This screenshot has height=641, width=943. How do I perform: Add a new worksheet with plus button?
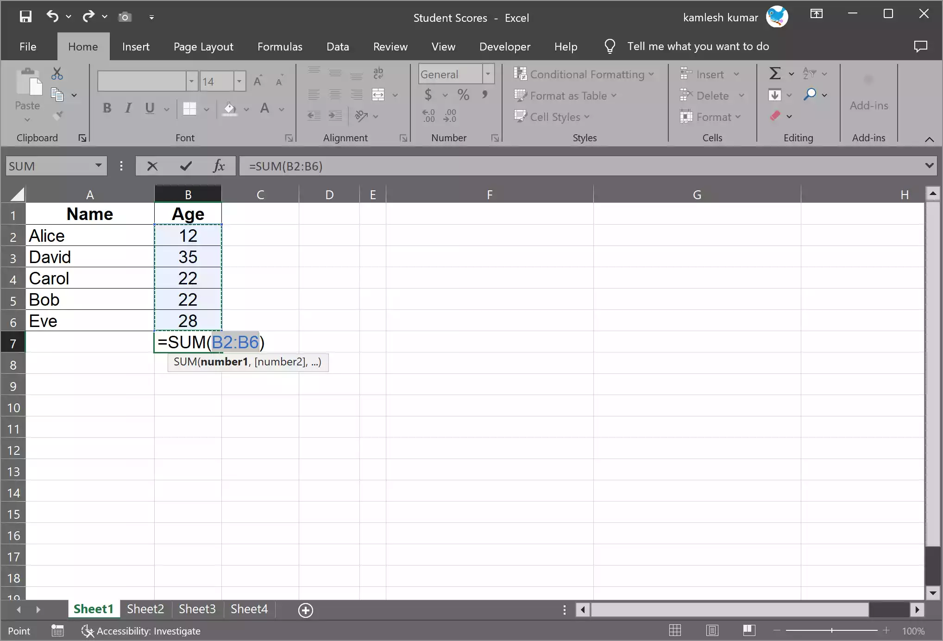tap(305, 610)
